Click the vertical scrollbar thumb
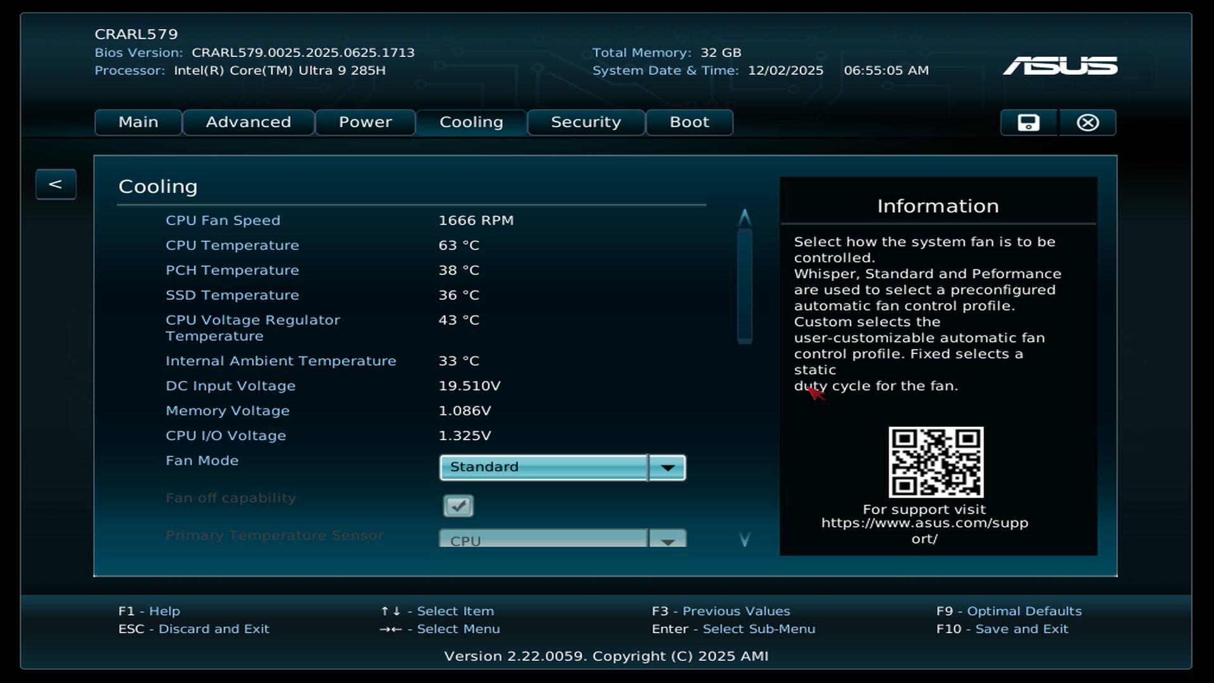 tap(744, 286)
